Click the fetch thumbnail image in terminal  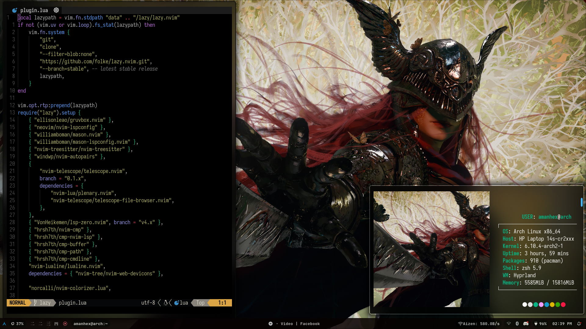(x=431, y=249)
